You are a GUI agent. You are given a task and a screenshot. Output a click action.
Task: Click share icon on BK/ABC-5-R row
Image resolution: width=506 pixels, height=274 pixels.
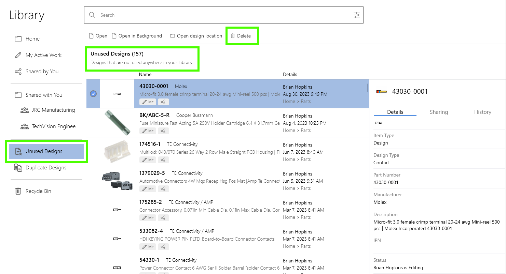[x=163, y=131]
